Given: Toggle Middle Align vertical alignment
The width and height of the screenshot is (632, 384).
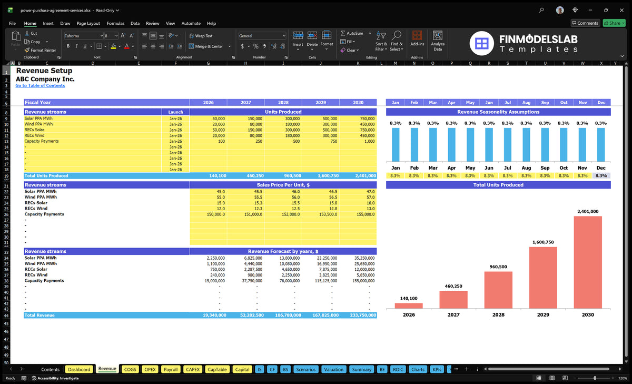Looking at the screenshot, I should pyautogui.click(x=153, y=36).
